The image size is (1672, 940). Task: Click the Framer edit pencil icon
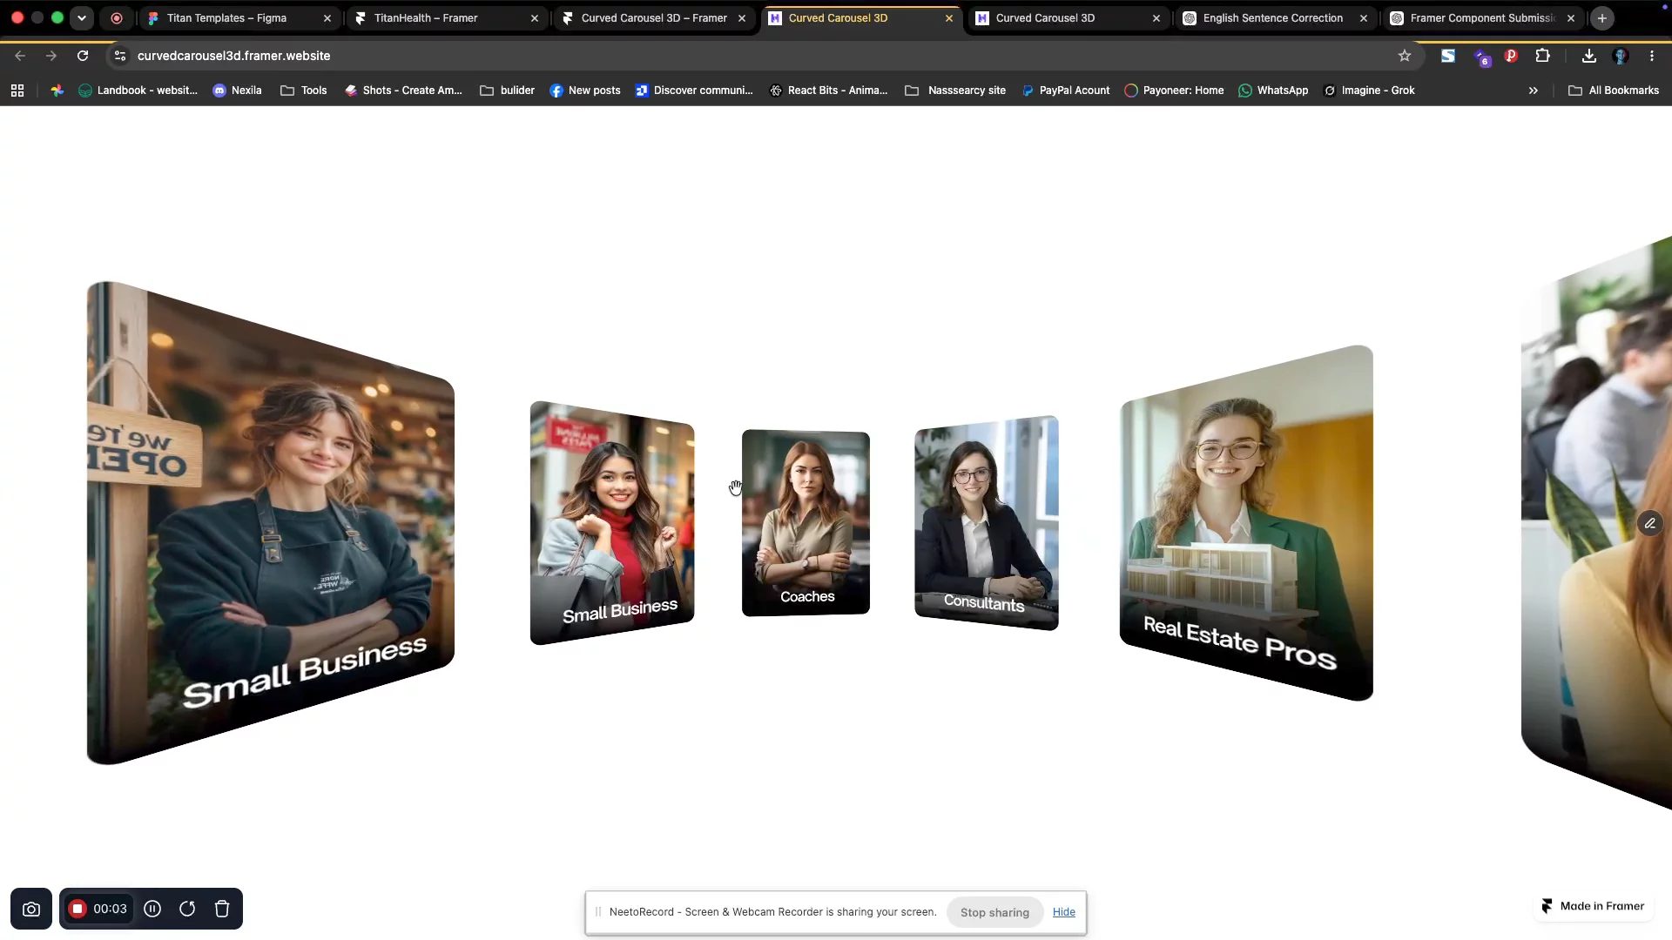click(x=1650, y=523)
